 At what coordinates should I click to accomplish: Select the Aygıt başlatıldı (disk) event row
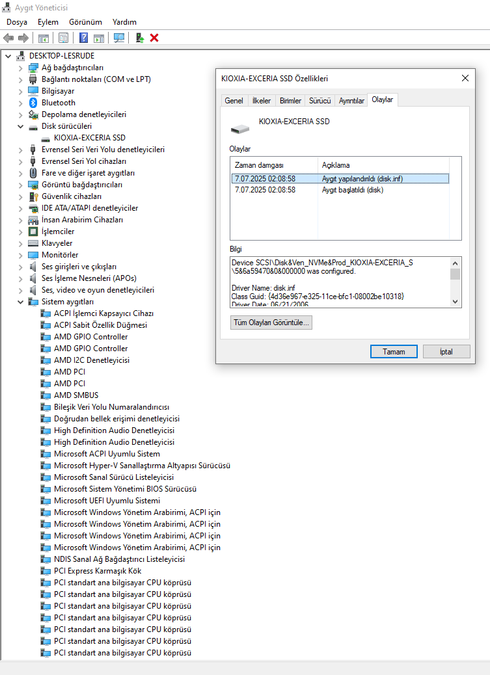click(x=340, y=190)
